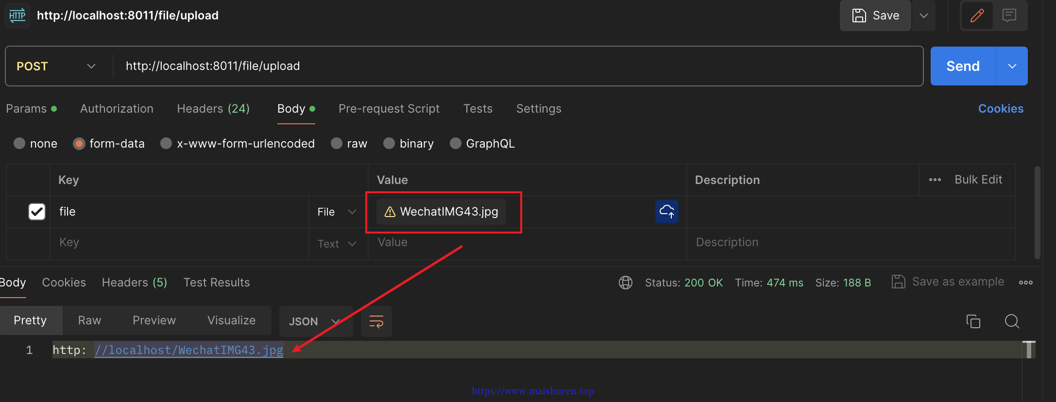Screen dimensions: 1056x402
Task: Open the Pre-request Script tab
Action: pyautogui.click(x=389, y=109)
